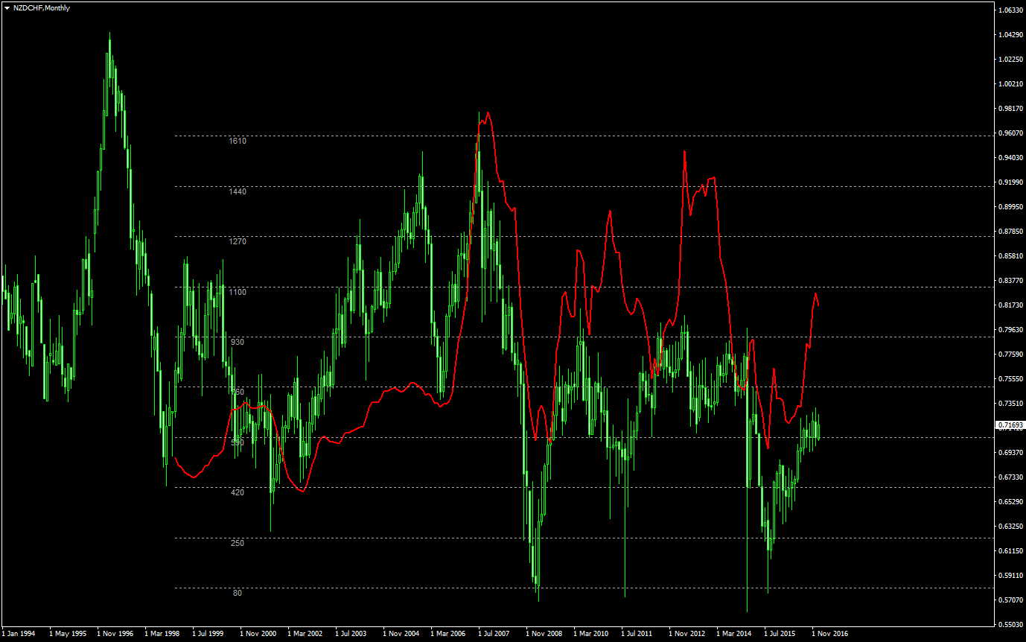Click the 0.79630 price scale value
1026x642 pixels.
(1010, 330)
